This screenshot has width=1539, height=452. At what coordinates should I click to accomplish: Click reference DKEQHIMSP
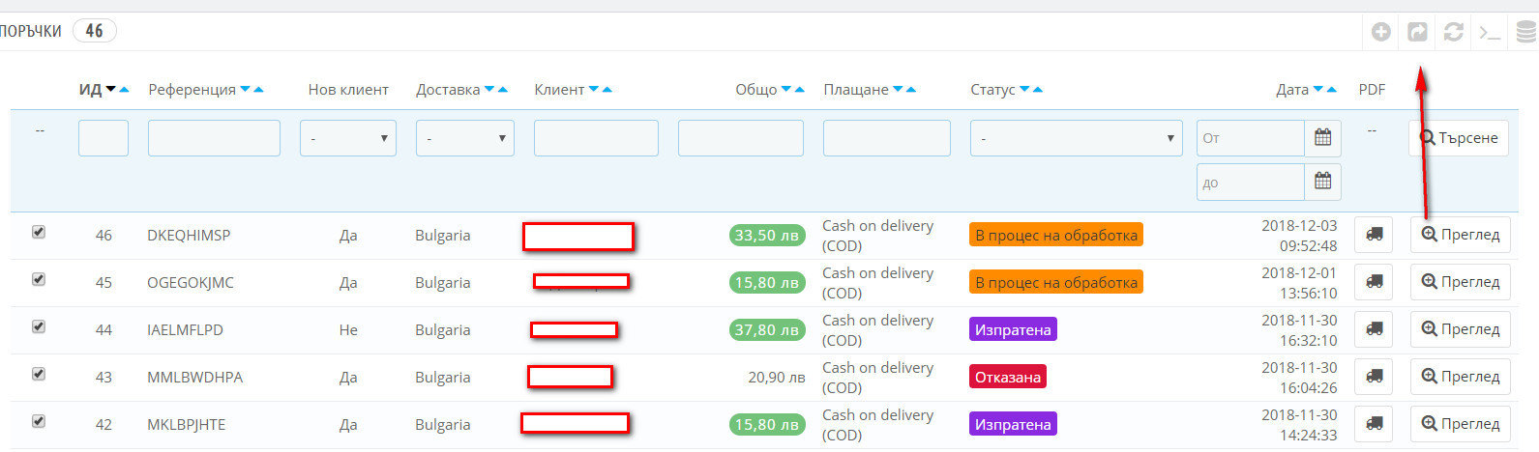point(189,235)
